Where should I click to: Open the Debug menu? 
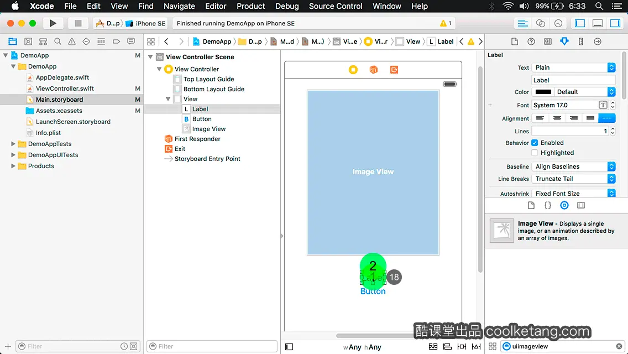pos(287,6)
